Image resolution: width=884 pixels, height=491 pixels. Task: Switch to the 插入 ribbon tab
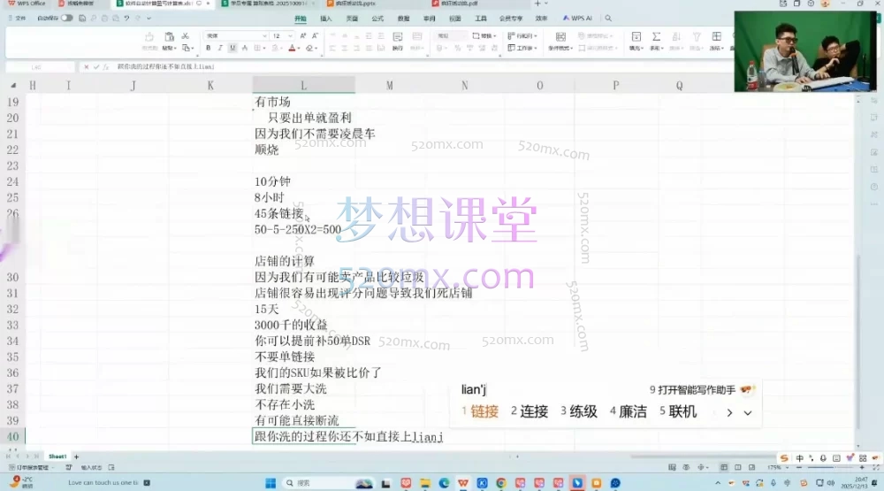tap(326, 19)
